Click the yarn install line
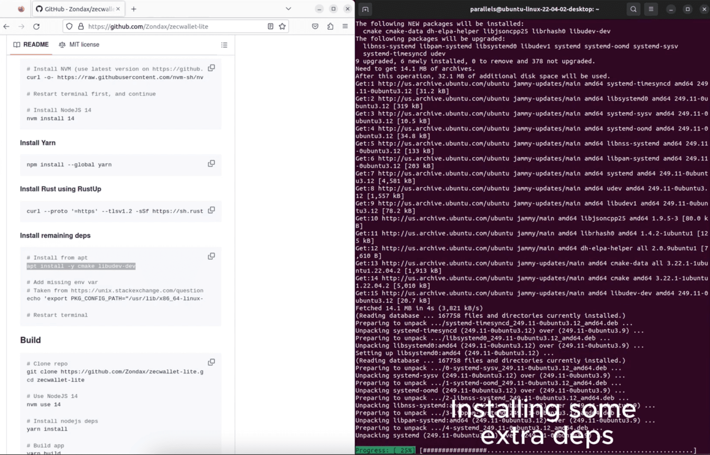 point(47,429)
